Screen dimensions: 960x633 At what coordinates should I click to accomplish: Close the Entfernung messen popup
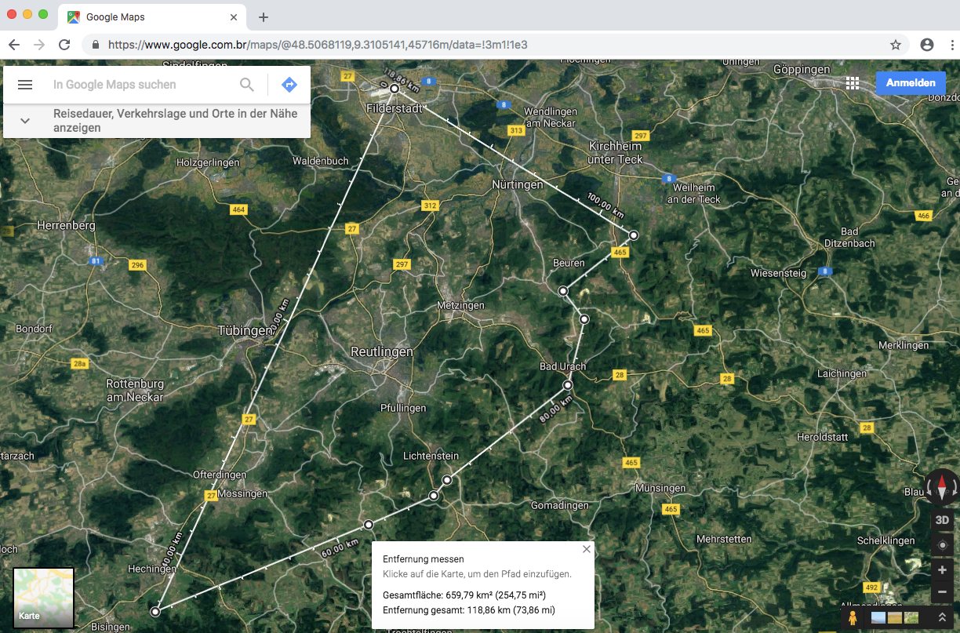pos(587,549)
